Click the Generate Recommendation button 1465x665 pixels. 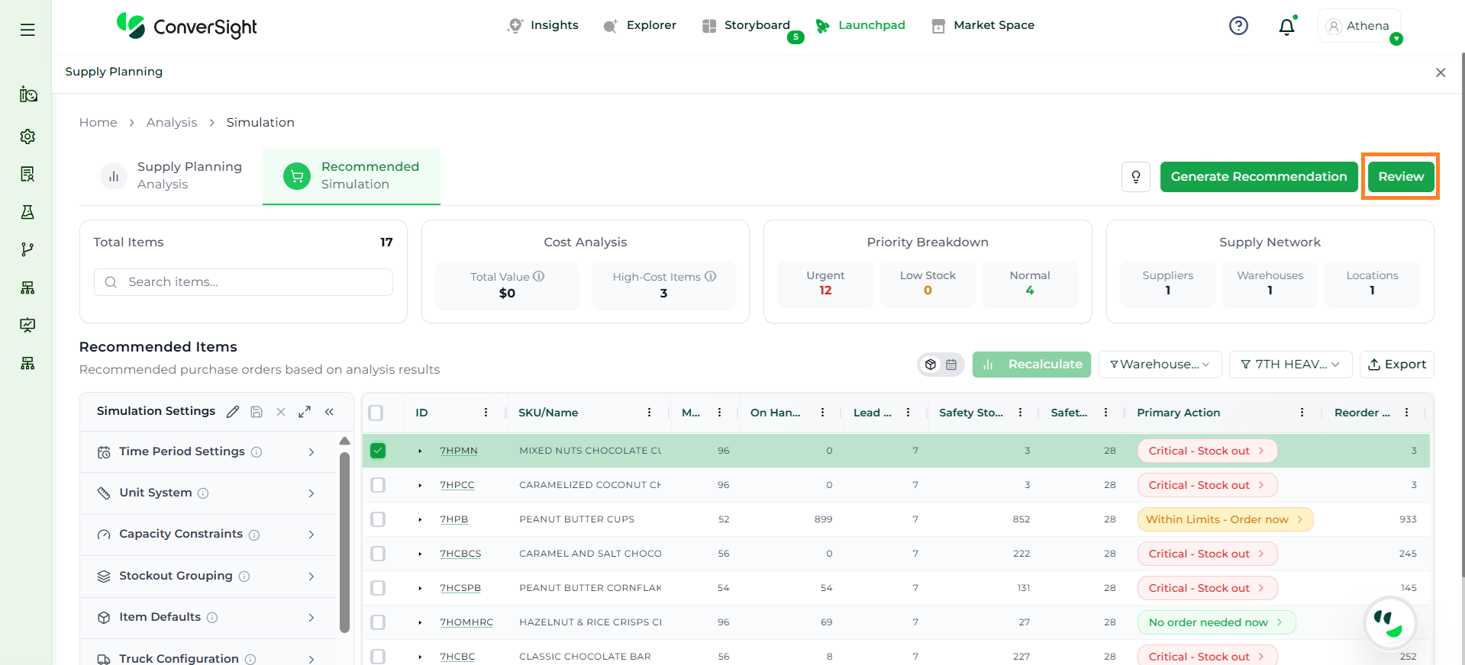(x=1258, y=177)
